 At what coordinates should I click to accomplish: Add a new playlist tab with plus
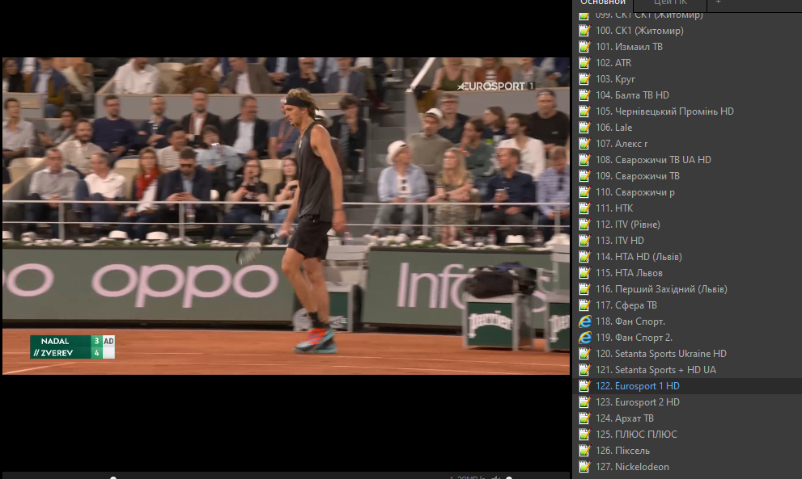(x=718, y=3)
